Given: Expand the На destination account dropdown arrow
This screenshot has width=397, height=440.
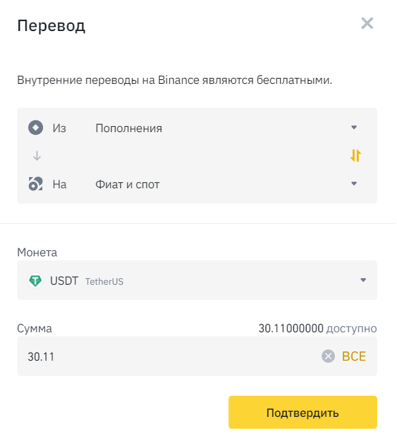Looking at the screenshot, I should 354,184.
